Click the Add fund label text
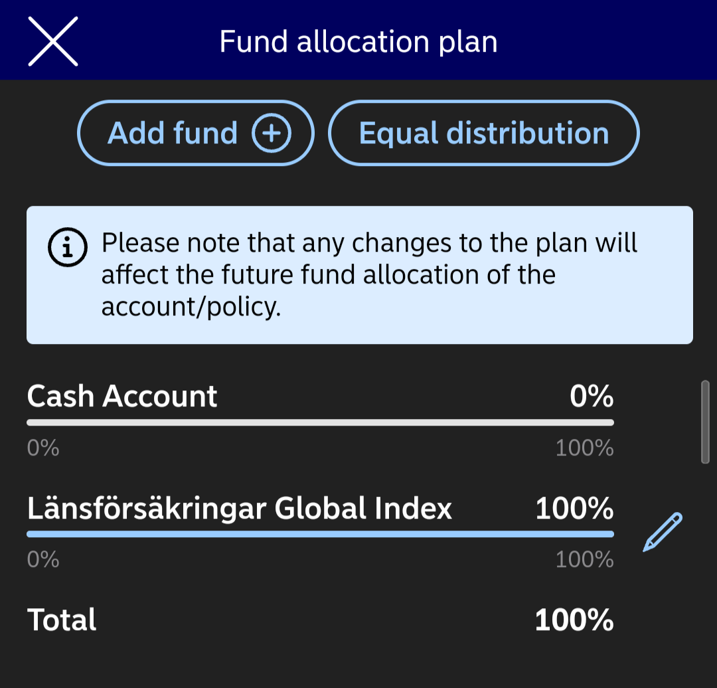Image resolution: width=717 pixels, height=688 pixels. click(173, 133)
